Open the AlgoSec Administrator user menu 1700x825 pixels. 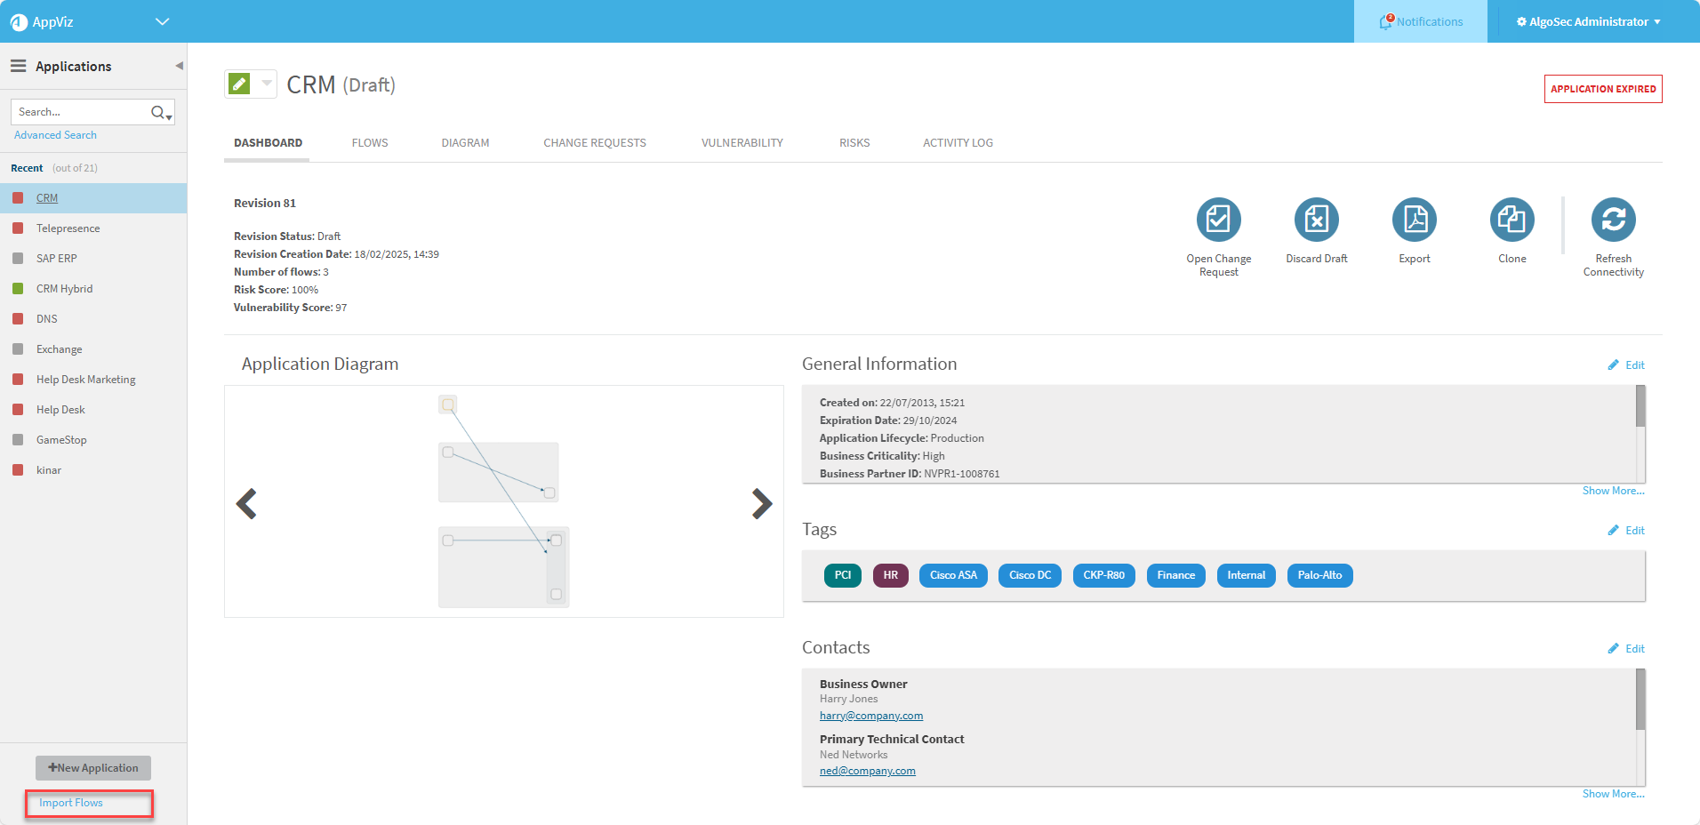click(1588, 21)
